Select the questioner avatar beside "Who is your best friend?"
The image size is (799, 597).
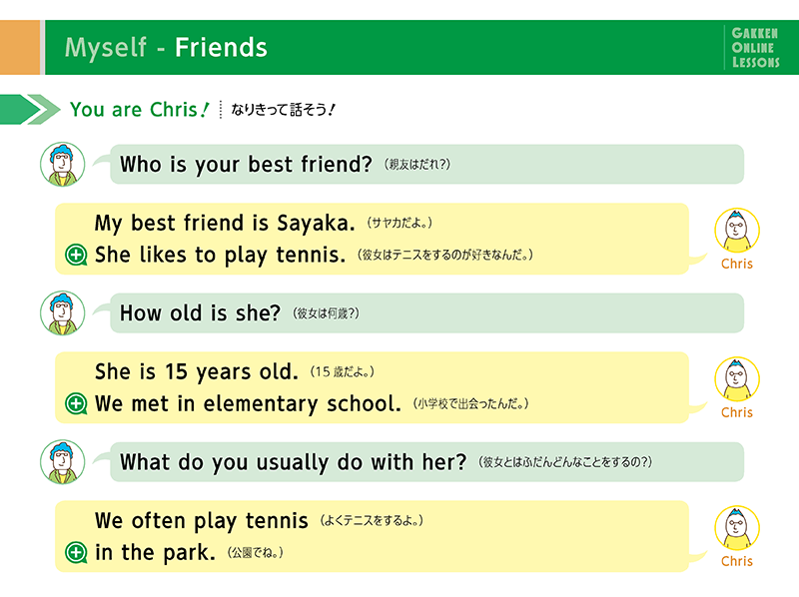tap(62, 164)
